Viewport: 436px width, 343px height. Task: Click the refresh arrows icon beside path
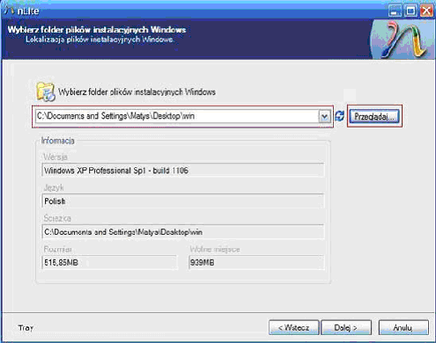click(x=340, y=116)
